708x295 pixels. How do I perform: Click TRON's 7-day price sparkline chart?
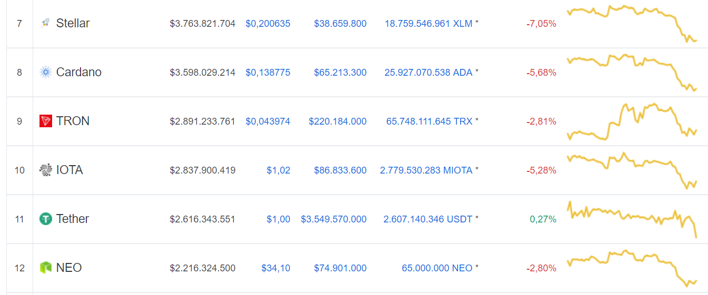point(632,121)
